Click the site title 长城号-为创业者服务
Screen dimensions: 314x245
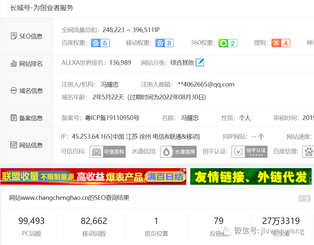42,8
